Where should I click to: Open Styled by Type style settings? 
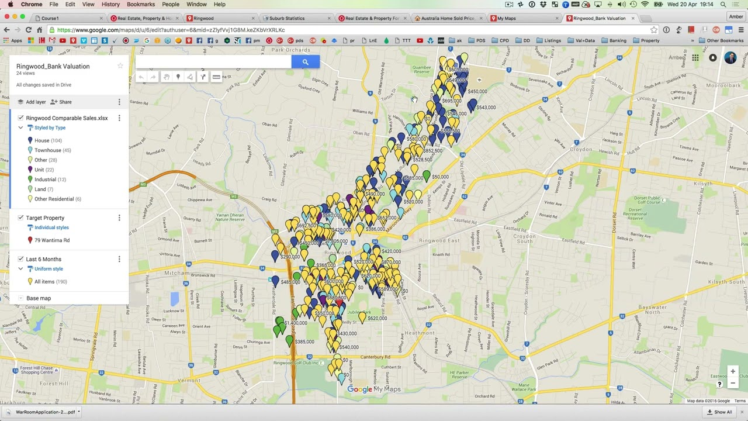pos(46,127)
